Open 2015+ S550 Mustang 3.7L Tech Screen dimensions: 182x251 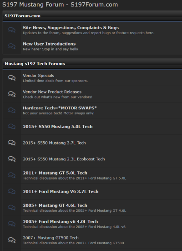[x=54, y=143]
